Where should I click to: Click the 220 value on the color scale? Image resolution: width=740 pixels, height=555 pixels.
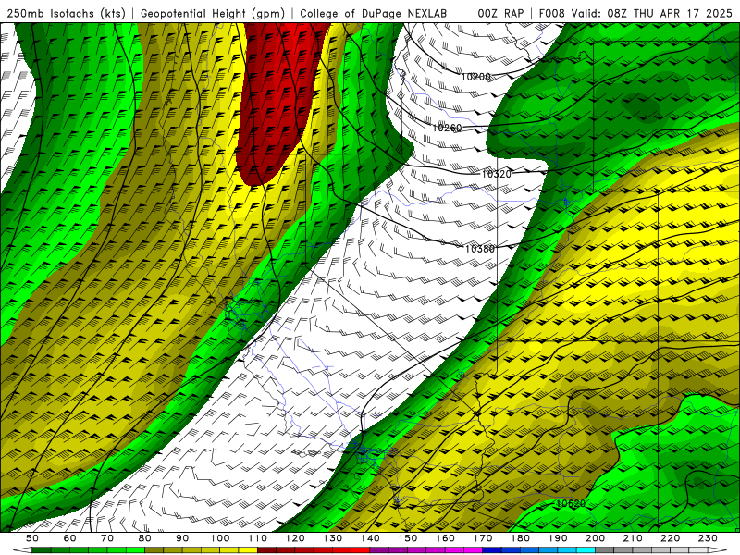click(670, 538)
